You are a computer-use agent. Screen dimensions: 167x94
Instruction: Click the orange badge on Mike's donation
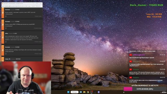tap(3, 38)
